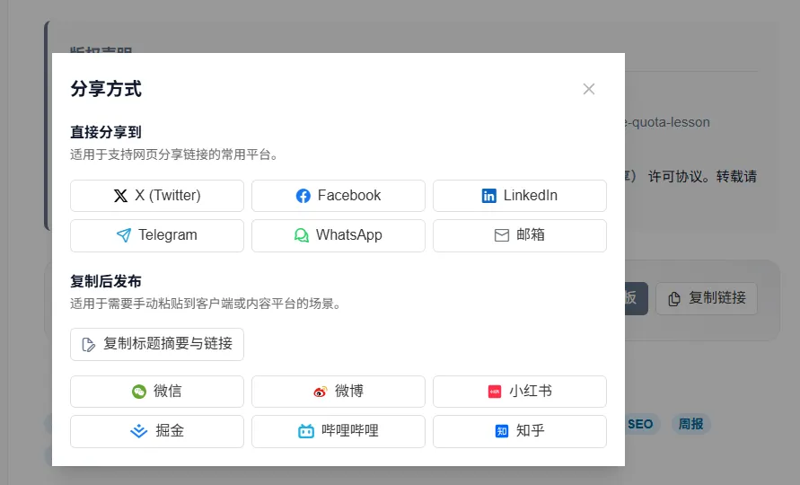This screenshot has height=485, width=800.
Task: Choose the red 小红书 icon
Action: click(495, 392)
